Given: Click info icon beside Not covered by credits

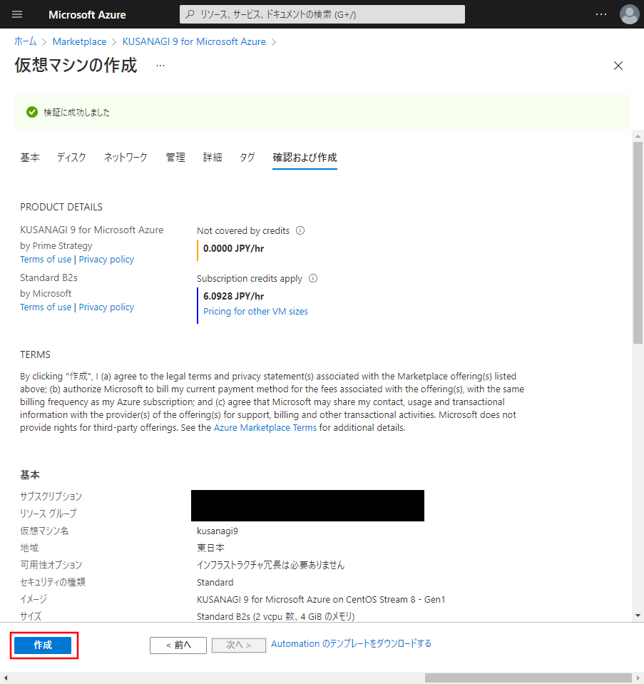Looking at the screenshot, I should coord(300,230).
